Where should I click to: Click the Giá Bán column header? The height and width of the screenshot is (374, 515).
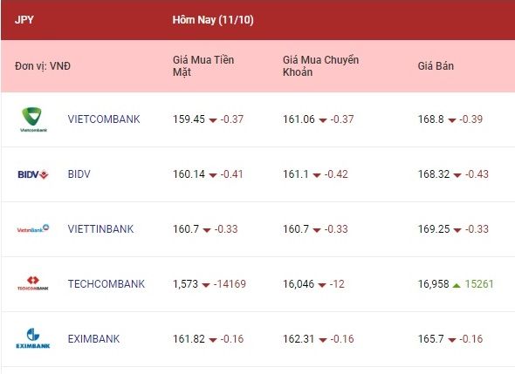click(436, 66)
